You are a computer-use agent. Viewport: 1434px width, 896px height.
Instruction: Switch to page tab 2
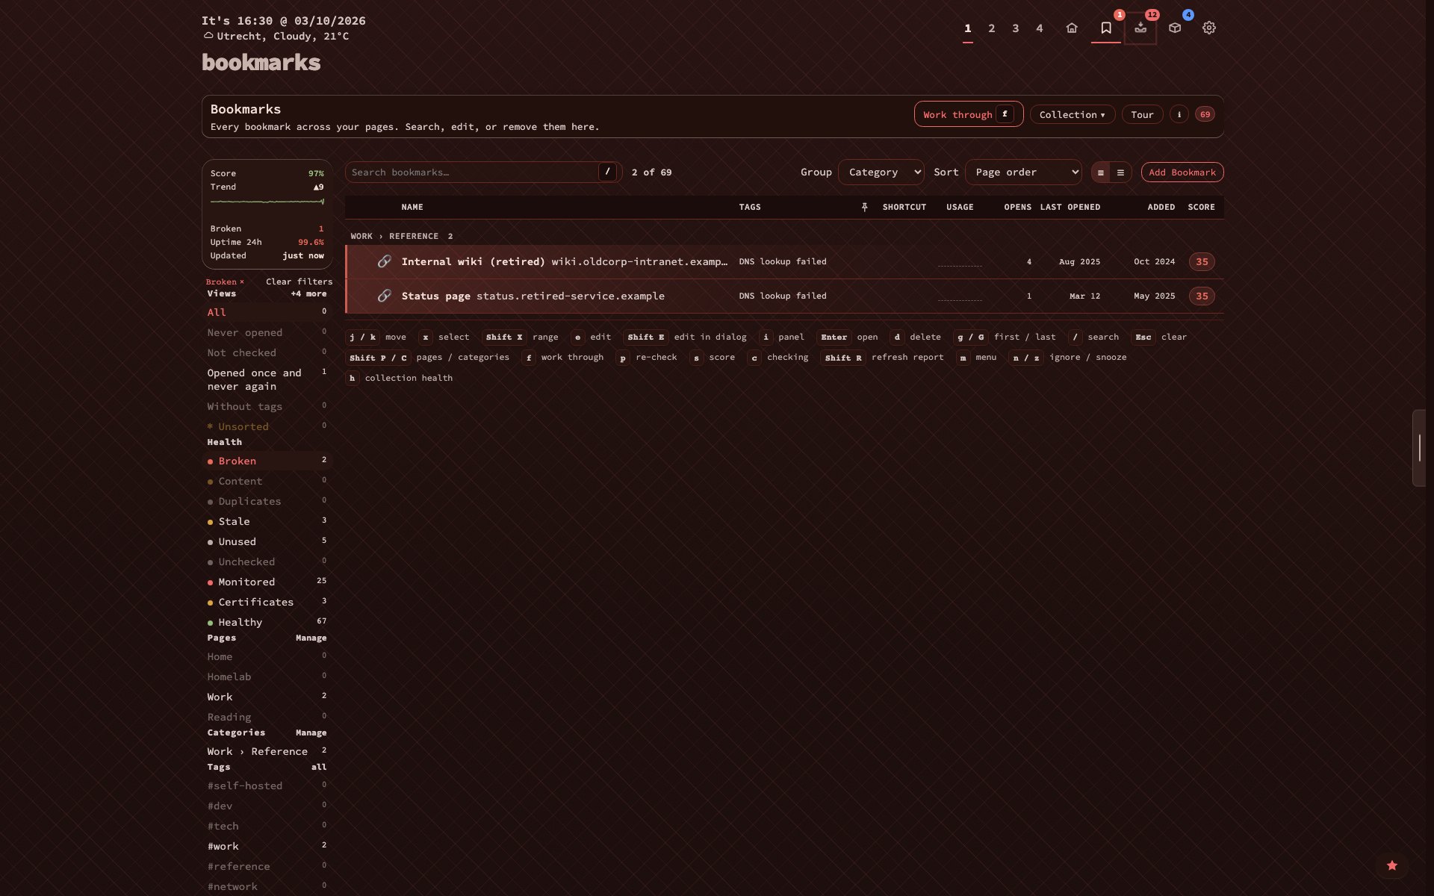[x=992, y=28]
